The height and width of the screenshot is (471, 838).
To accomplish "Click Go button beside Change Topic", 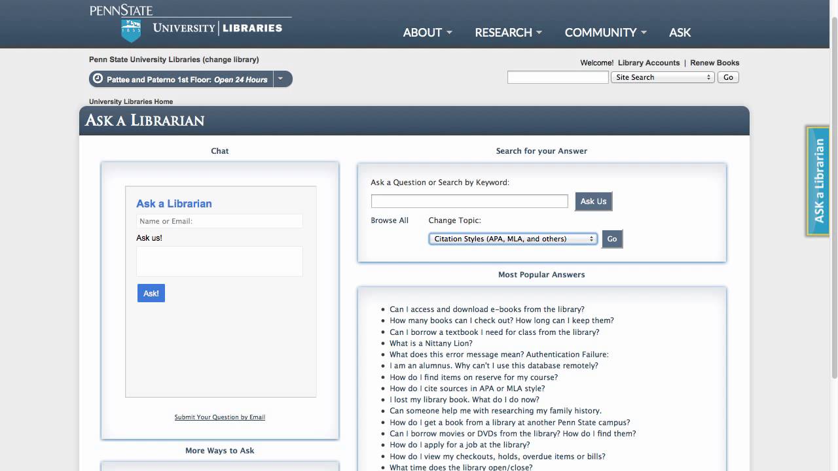I will pos(612,239).
